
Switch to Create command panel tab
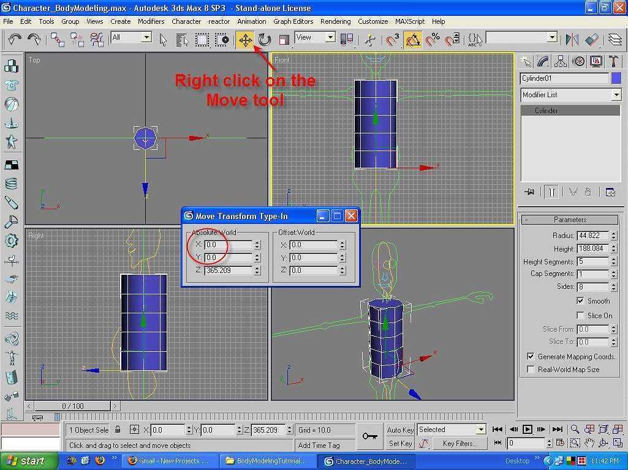click(526, 61)
